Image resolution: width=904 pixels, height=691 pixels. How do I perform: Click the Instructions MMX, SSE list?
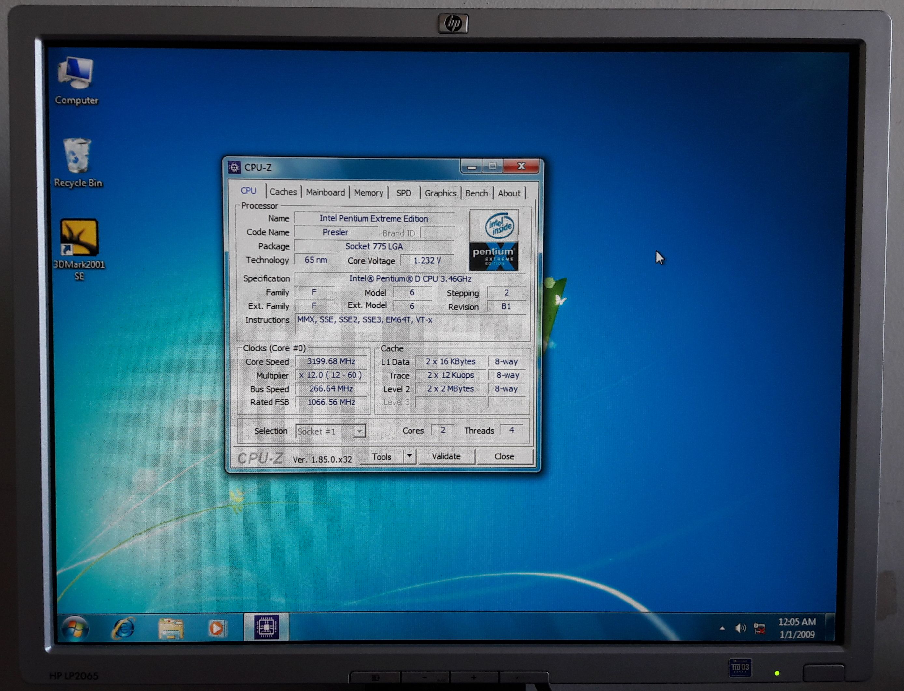(x=410, y=325)
